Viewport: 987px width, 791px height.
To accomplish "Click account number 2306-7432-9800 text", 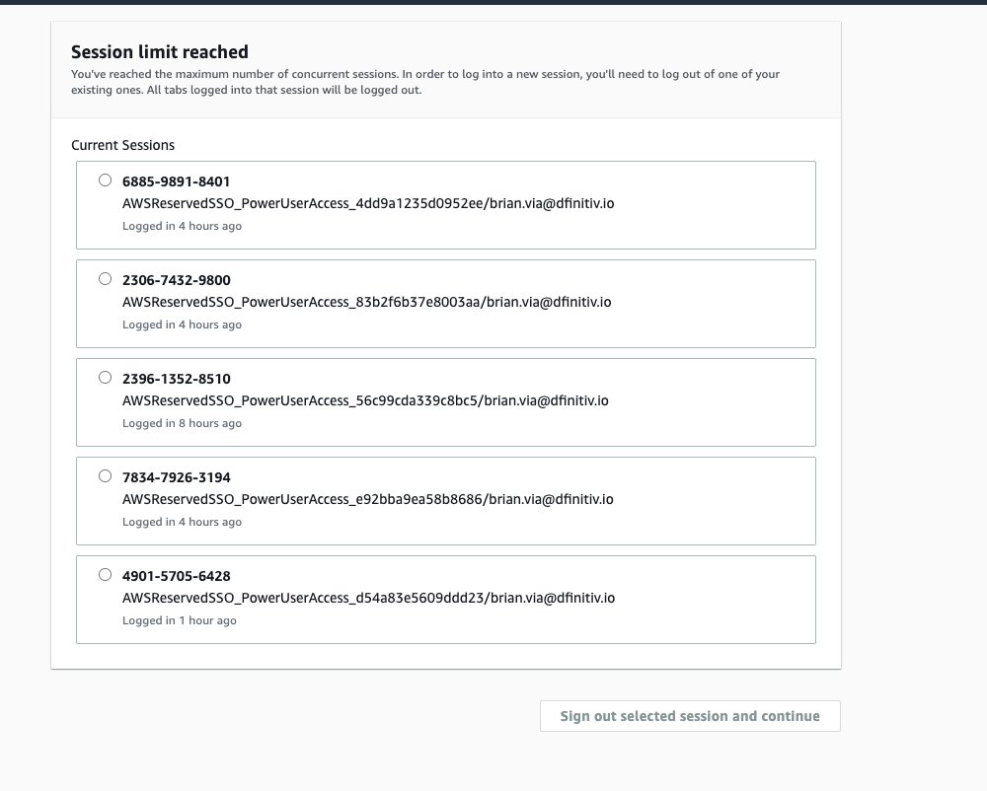I will [x=177, y=280].
